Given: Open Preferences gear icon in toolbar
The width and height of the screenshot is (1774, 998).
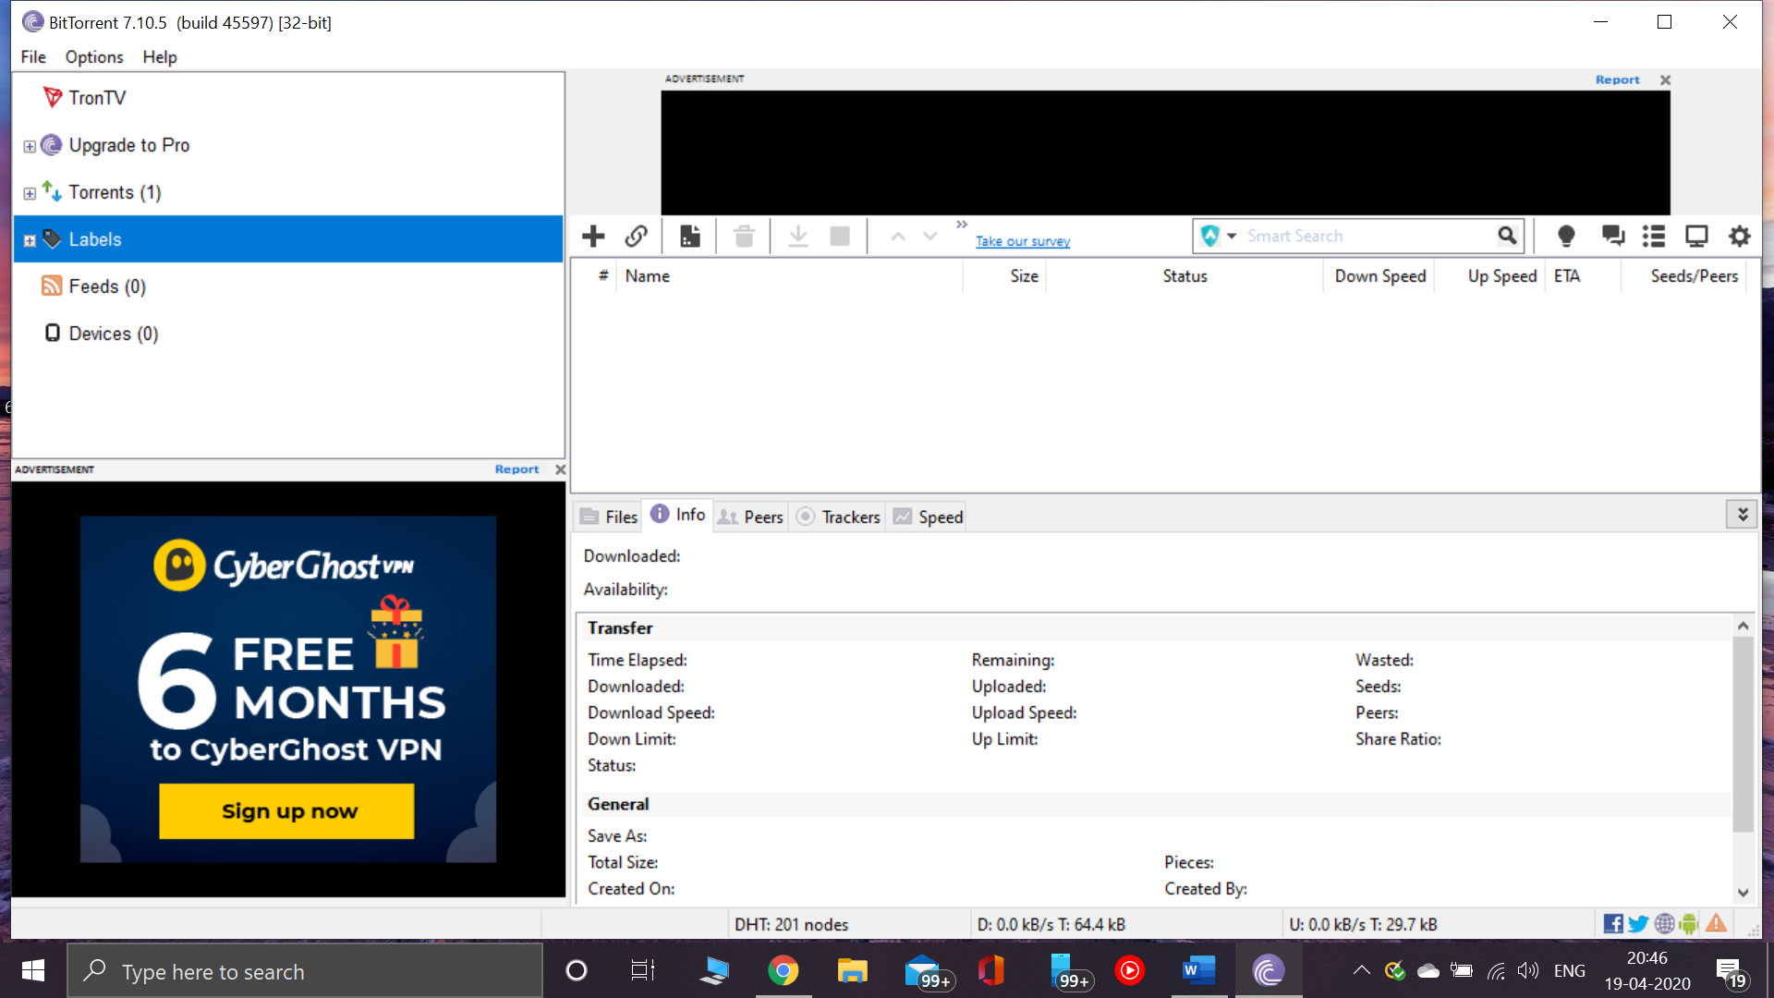Looking at the screenshot, I should (x=1739, y=237).
